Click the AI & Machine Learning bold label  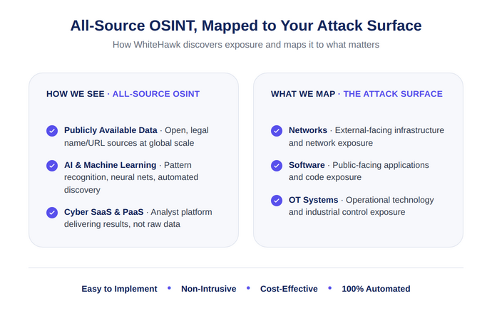[x=110, y=165]
